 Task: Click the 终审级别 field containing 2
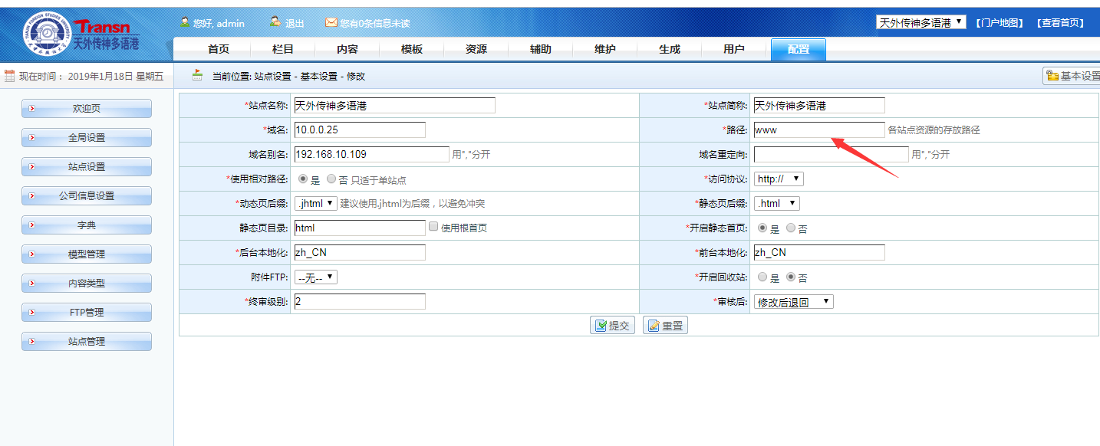click(360, 301)
